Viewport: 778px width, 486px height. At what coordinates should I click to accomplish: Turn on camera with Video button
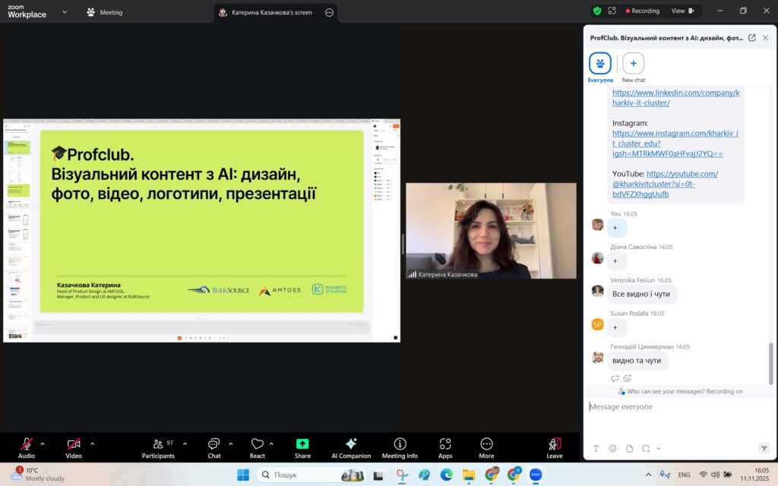point(74,447)
